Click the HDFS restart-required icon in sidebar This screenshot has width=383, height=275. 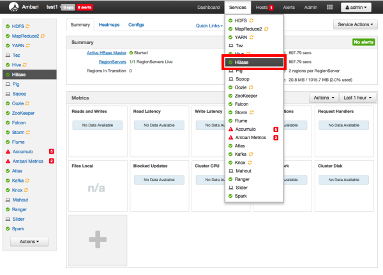pyautogui.click(x=27, y=26)
